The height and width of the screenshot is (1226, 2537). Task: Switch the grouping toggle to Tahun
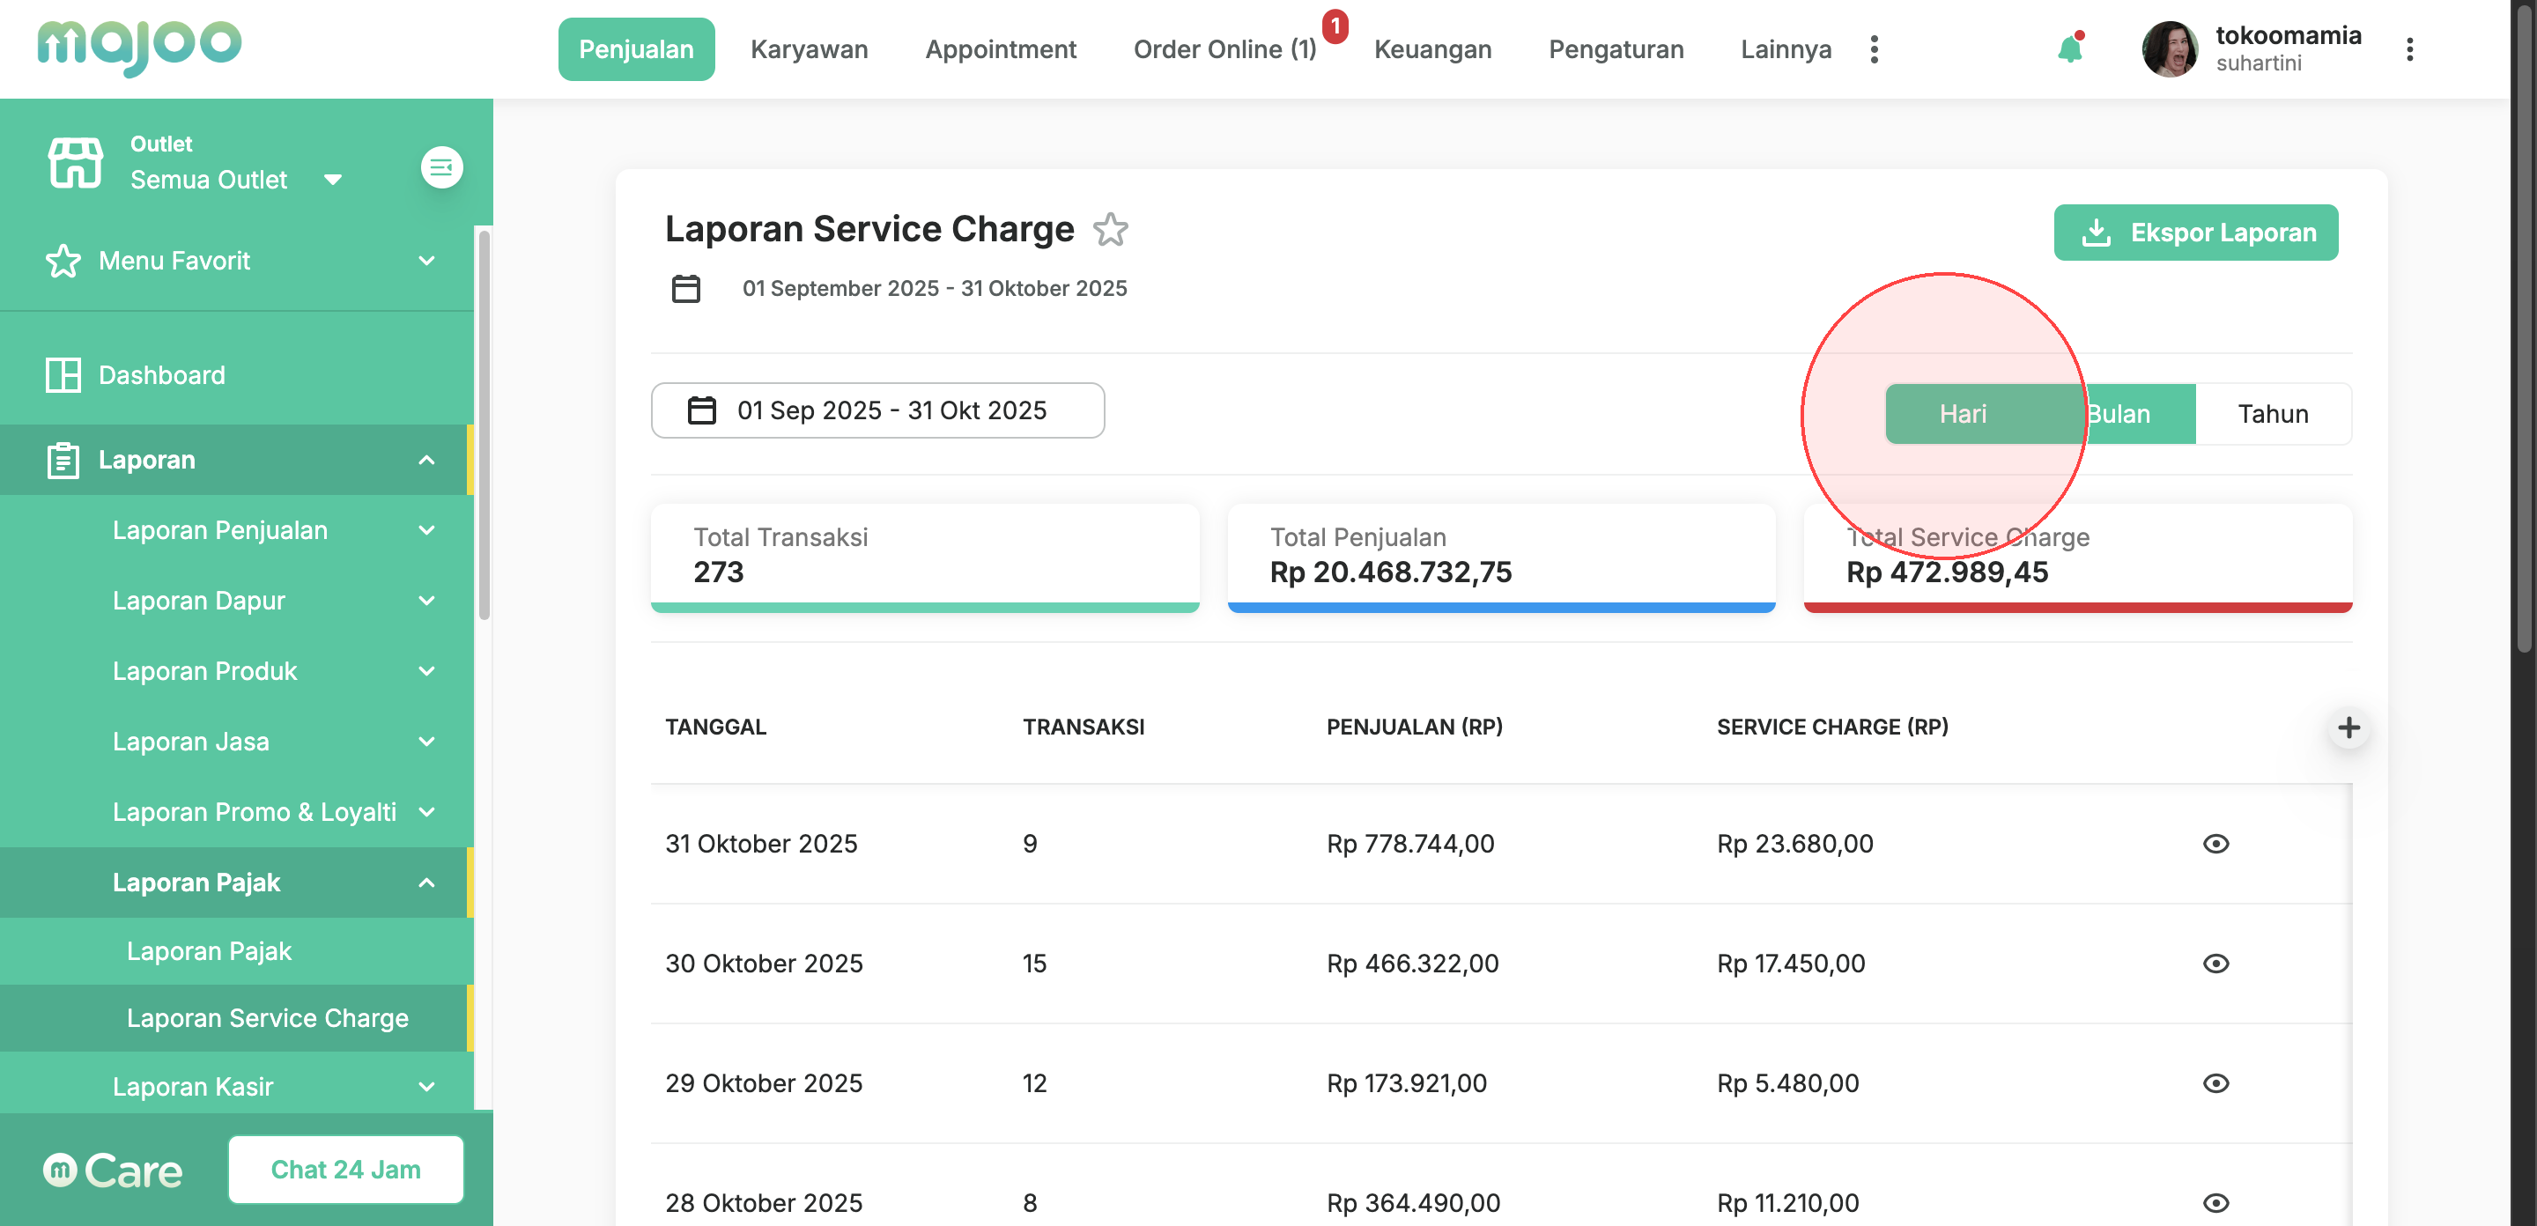pos(2272,414)
